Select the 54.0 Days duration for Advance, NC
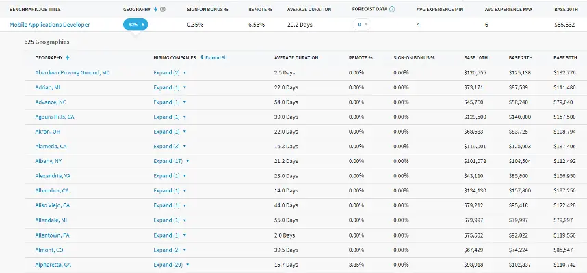Screen dimensions: 587x273 [x=286, y=102]
